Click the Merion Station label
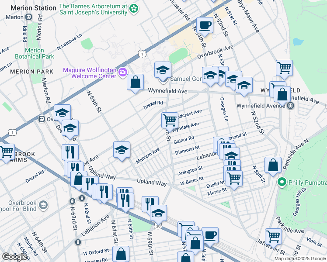 (33, 8)
